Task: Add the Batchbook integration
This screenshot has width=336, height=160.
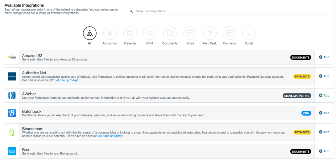Action: click(324, 113)
